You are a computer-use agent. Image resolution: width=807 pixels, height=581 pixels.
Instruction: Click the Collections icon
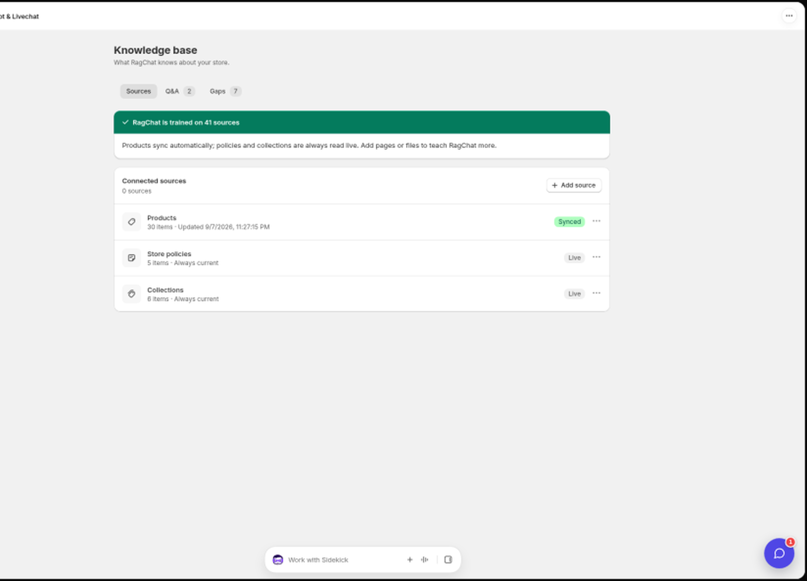pyautogui.click(x=132, y=293)
